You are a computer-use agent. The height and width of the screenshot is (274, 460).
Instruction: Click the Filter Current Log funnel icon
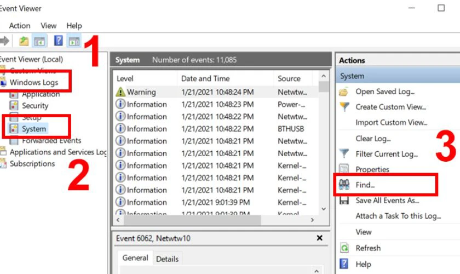pos(344,154)
